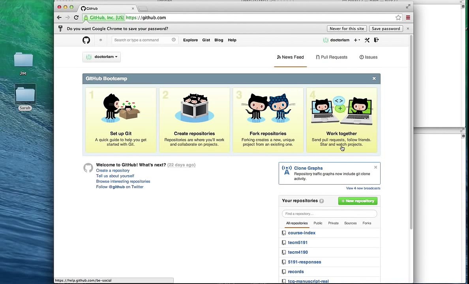Open a new tab with the blank tab button
Screen dimensions: 469x284
coord(143,9)
